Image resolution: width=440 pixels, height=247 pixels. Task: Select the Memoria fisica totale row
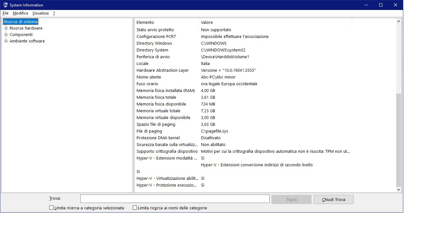[244, 97]
